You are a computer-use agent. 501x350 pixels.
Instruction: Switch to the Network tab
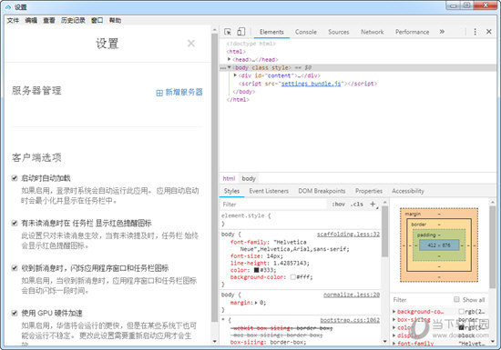coord(373,32)
